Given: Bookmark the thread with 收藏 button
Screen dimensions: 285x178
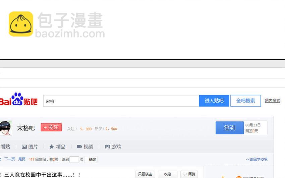Looking at the screenshot, I should [168, 174].
